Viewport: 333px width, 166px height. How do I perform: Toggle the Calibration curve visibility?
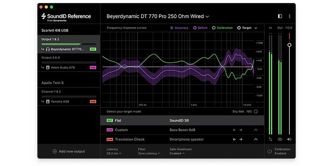click(222, 28)
